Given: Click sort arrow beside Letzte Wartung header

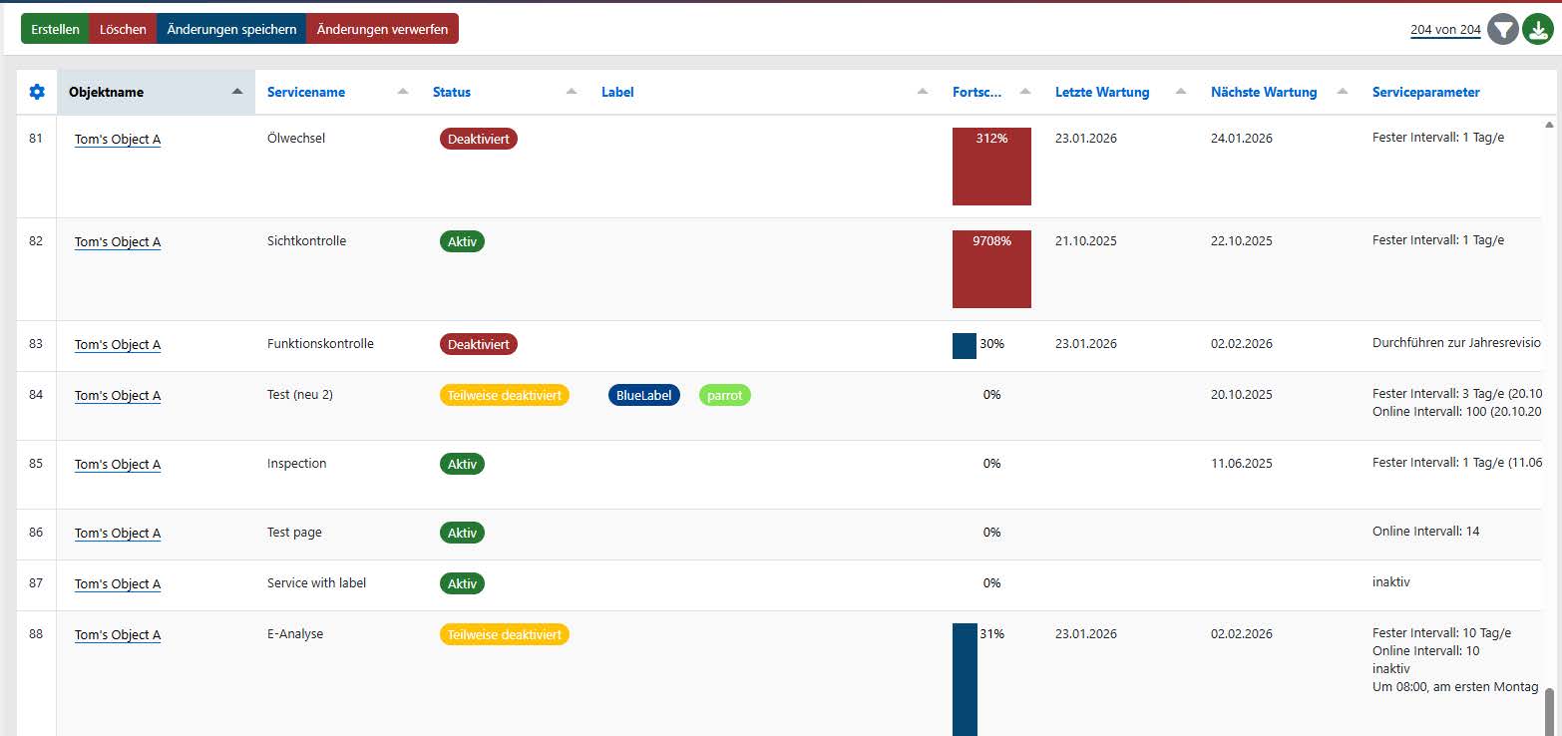Looking at the screenshot, I should click(1181, 92).
